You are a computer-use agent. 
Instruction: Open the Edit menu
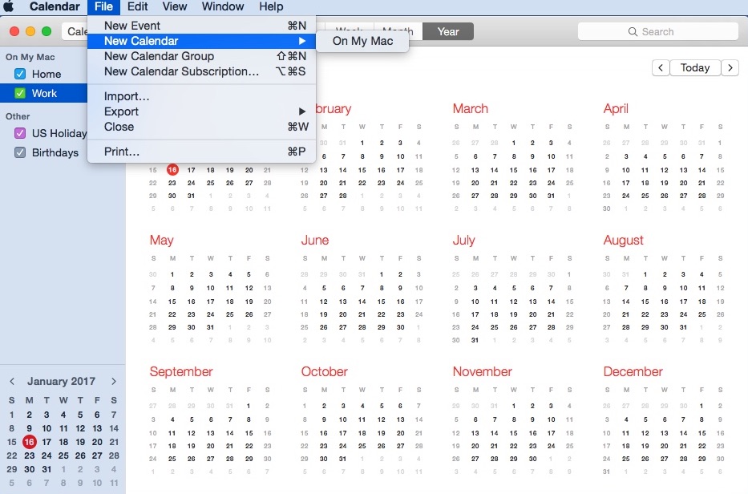coord(137,6)
